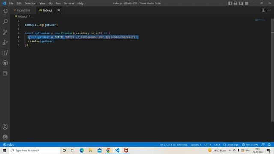Image resolution: width=274 pixels, height=154 pixels.
Task: Open the Terminal menu
Action: pyautogui.click(x=69, y=3)
